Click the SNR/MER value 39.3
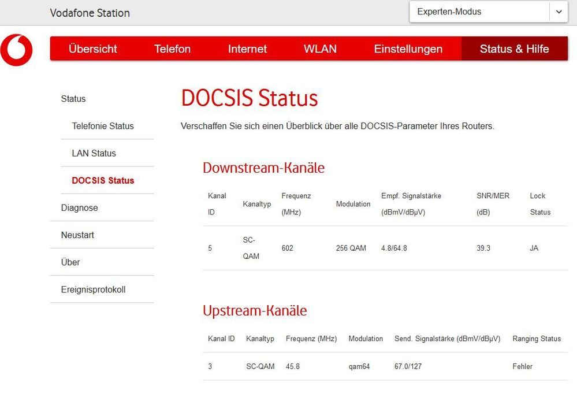Image resolution: width=577 pixels, height=401 pixels. tap(483, 248)
